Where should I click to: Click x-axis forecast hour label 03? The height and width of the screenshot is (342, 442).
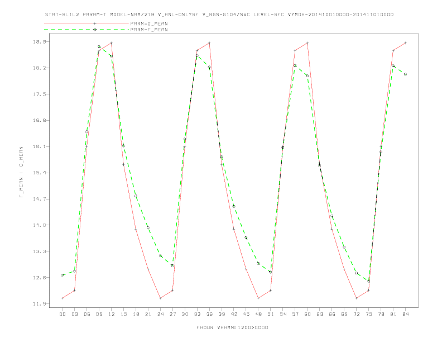pos(74,314)
